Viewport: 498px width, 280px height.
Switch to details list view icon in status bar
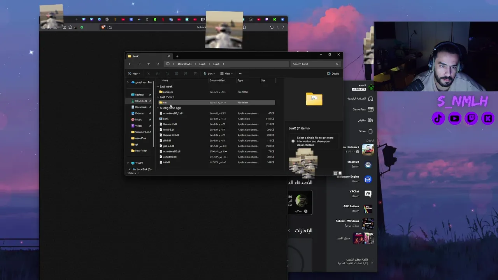click(x=335, y=173)
